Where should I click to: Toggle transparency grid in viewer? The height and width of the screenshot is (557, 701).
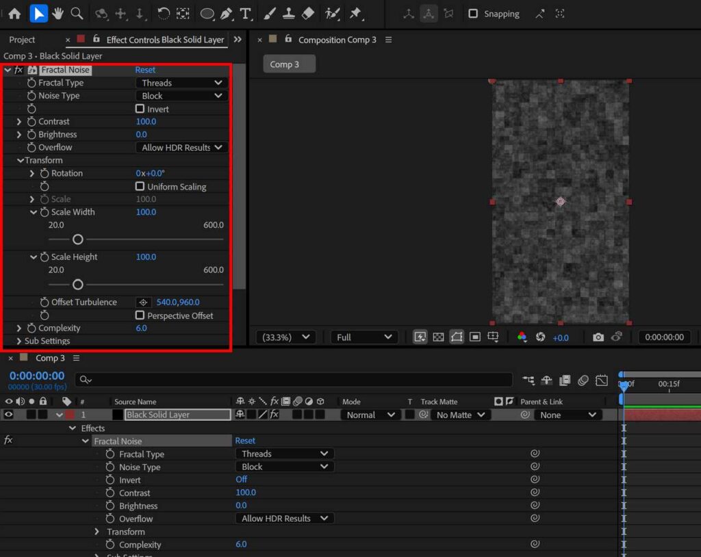438,337
